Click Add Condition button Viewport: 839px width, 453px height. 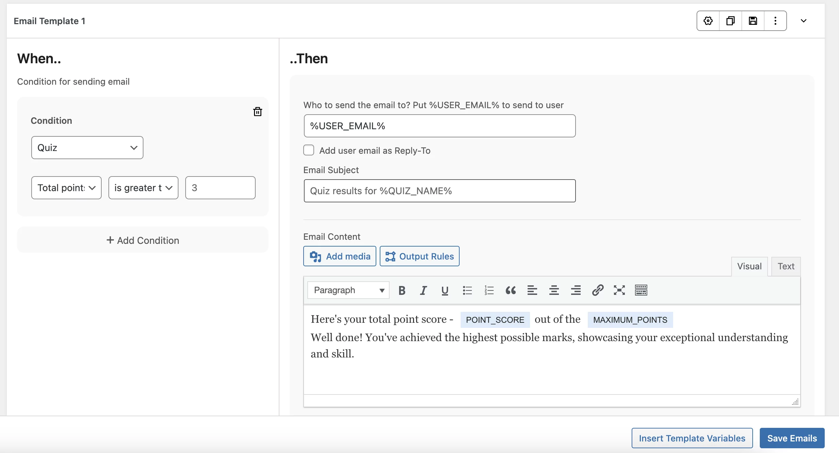[x=143, y=240]
